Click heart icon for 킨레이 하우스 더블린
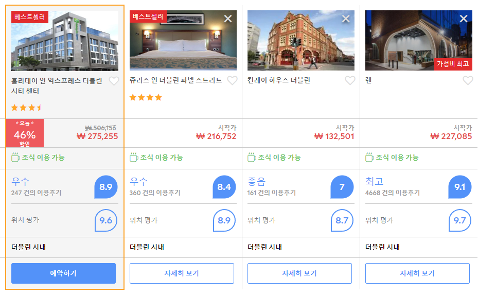 350,80
